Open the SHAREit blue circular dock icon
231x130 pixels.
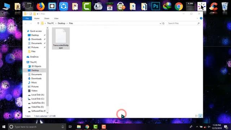[64, 6]
